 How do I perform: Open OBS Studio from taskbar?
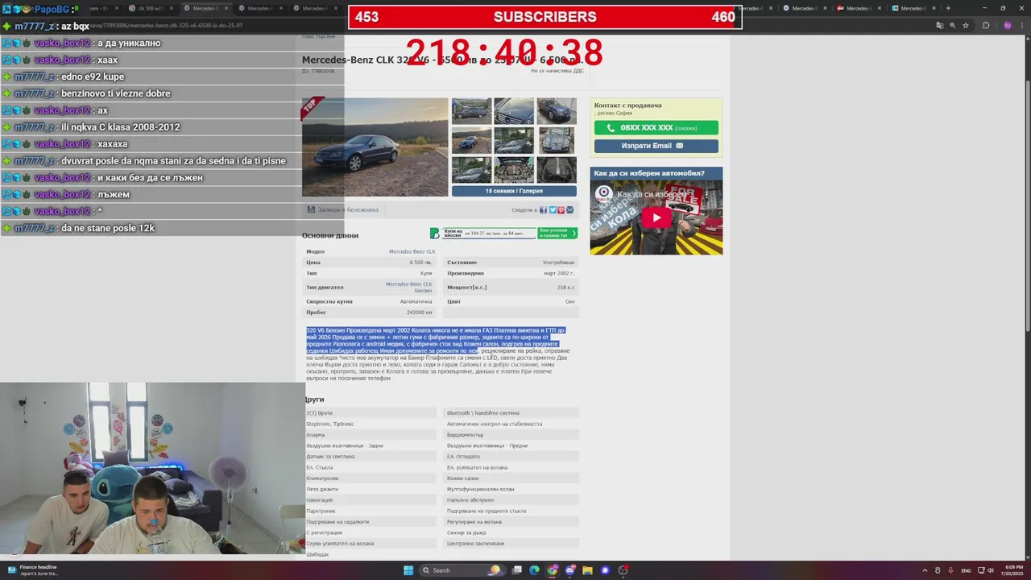(x=623, y=570)
